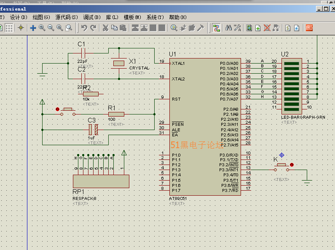Open the 系统(Y) menu
335x250 pixels.
155,17
